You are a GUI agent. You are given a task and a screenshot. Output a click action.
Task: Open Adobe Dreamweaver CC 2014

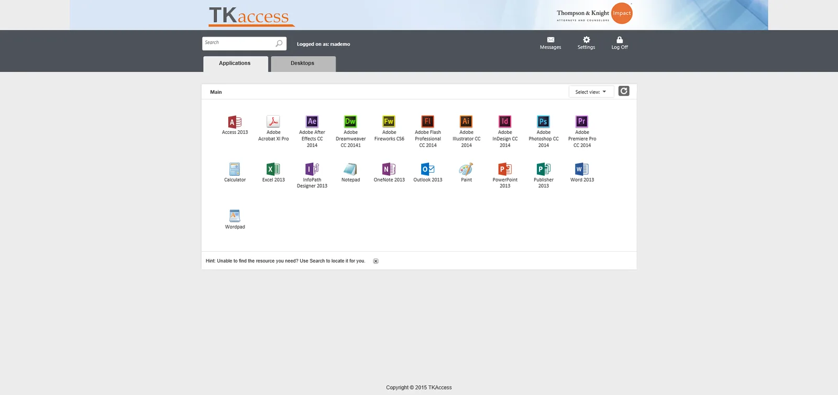pyautogui.click(x=350, y=132)
